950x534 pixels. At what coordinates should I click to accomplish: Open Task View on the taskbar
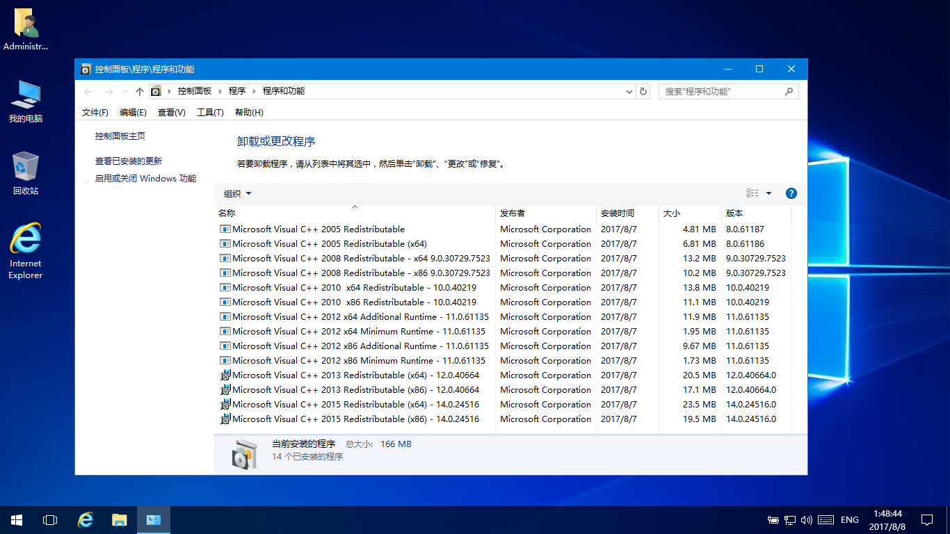50,519
